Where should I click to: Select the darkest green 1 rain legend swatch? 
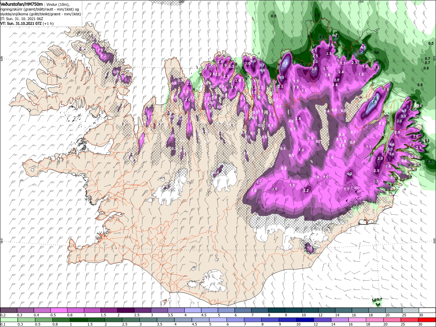tap(78, 320)
